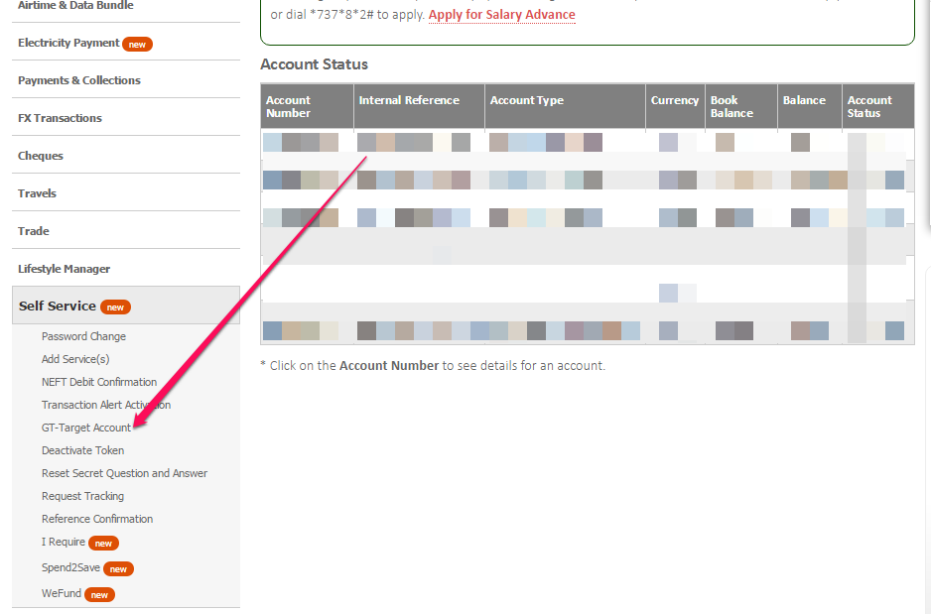The image size is (931, 614).
Task: Click the Apply for Salary Advance link
Action: [x=500, y=15]
